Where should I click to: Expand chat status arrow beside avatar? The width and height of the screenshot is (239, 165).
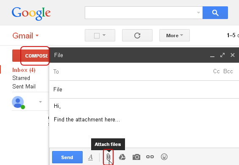[40, 102]
